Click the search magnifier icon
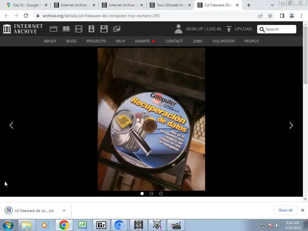This screenshot has height=231, width=308. point(262,29)
